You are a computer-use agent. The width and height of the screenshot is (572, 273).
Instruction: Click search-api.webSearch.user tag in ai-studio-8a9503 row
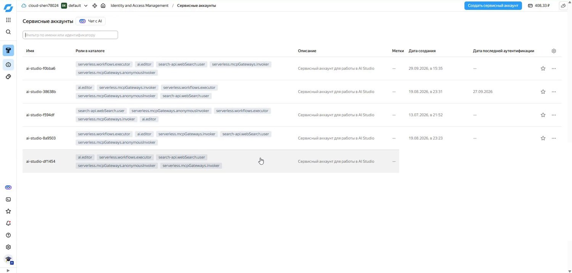pyautogui.click(x=246, y=134)
